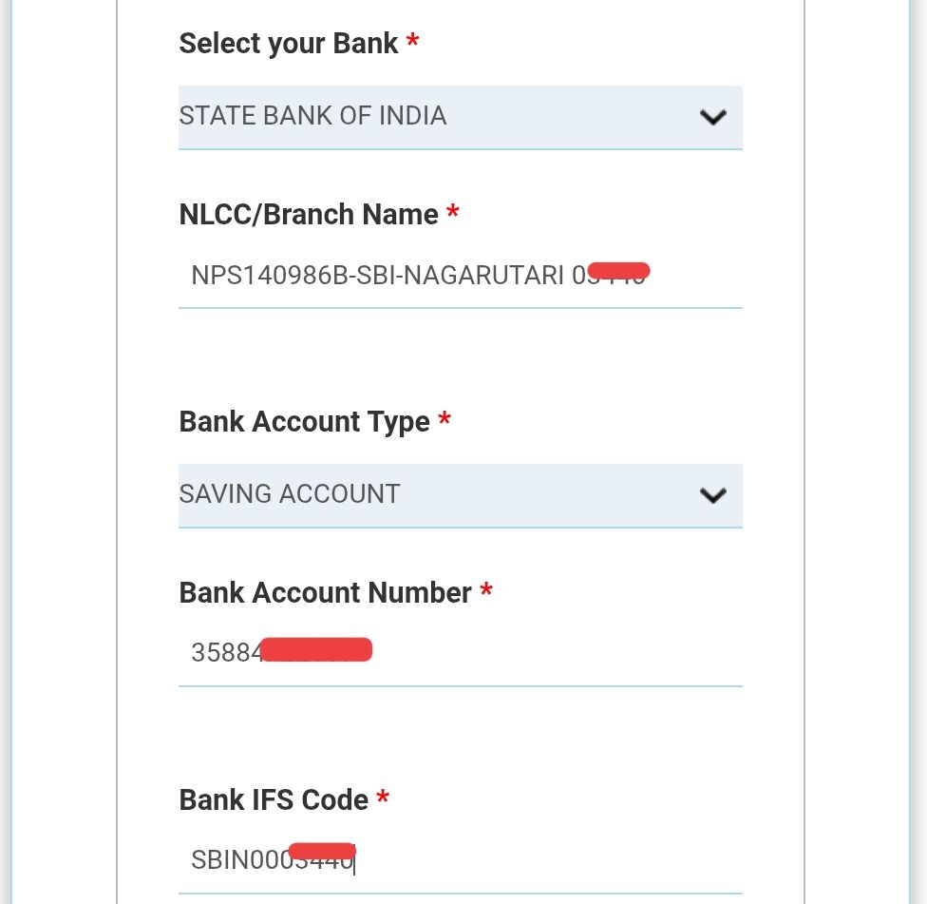Click the red asterisk beside Bank Account Type
Image resolution: width=927 pixels, height=904 pixels.
(x=445, y=419)
